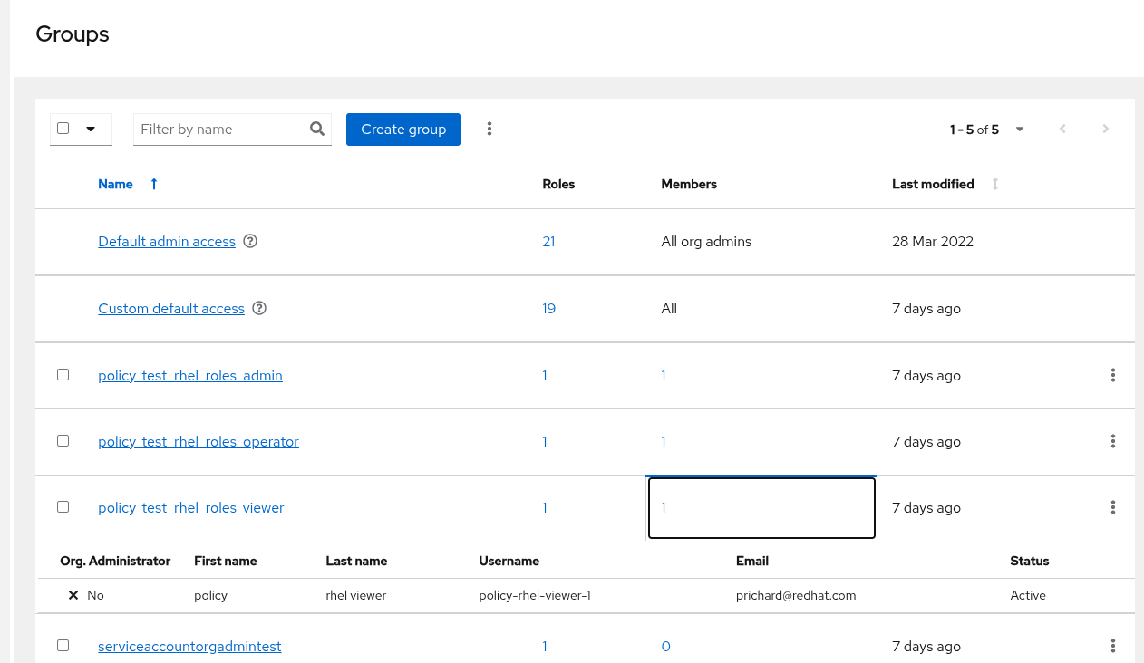This screenshot has height=663, width=1144.
Task: Open kebab menu for policy_test_rhel_roles_admin row
Action: [x=1112, y=375]
